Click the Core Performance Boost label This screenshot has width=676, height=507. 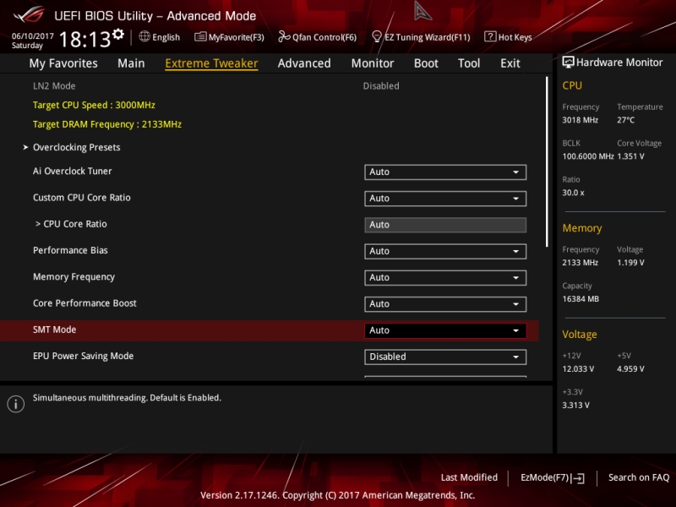pyautogui.click(x=84, y=303)
